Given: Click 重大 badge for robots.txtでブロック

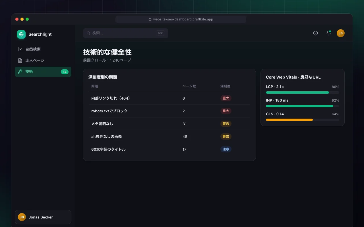Looking at the screenshot, I should pyautogui.click(x=226, y=111).
